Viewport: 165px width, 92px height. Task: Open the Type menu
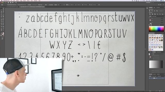[x=21, y=1]
